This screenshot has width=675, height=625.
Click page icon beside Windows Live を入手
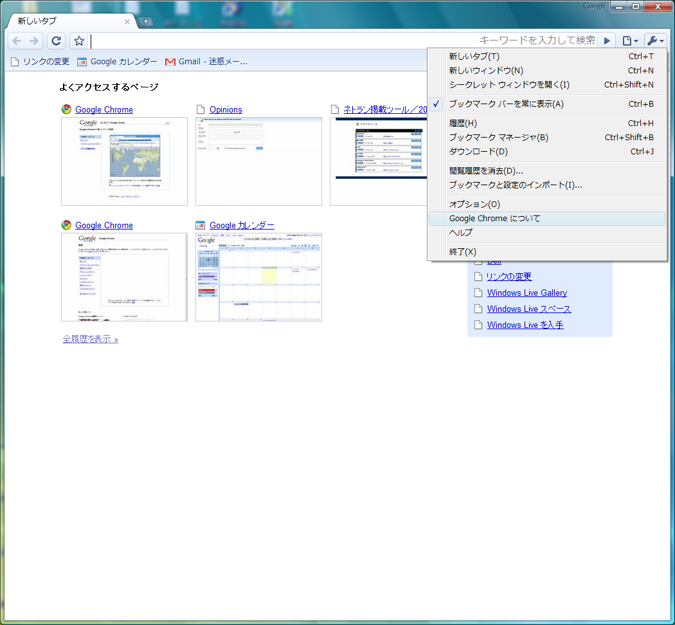point(478,325)
